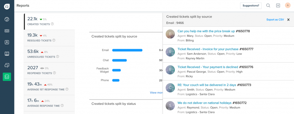Select the Resolved Tickets 19.3k metric tab

click(x=49, y=38)
